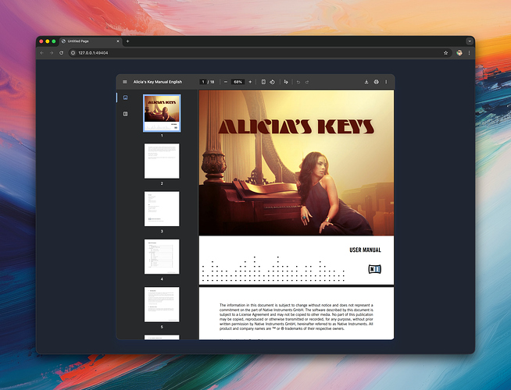The width and height of the screenshot is (511, 390).
Task: Open a new browser tab
Action: pyautogui.click(x=128, y=41)
